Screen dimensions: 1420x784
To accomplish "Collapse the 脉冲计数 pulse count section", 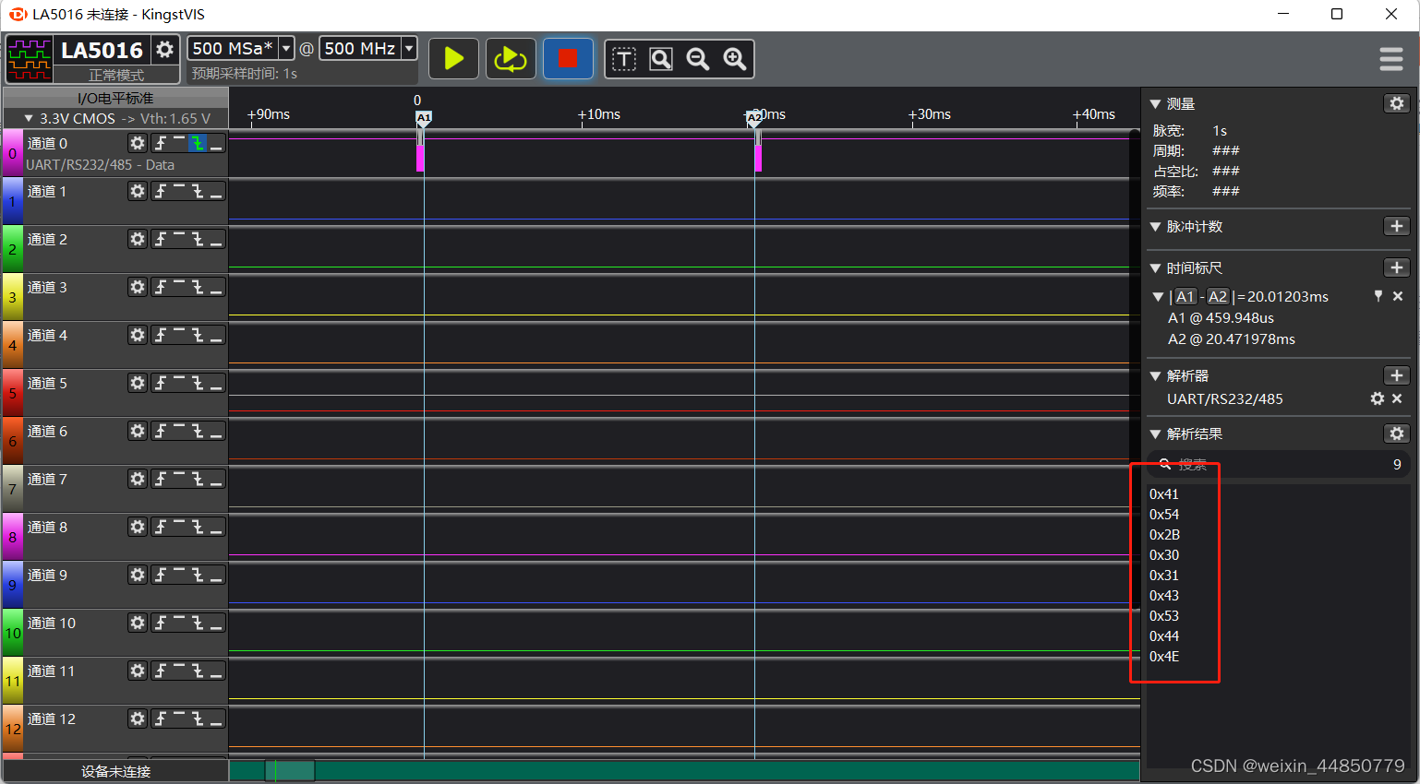I will click(x=1155, y=227).
